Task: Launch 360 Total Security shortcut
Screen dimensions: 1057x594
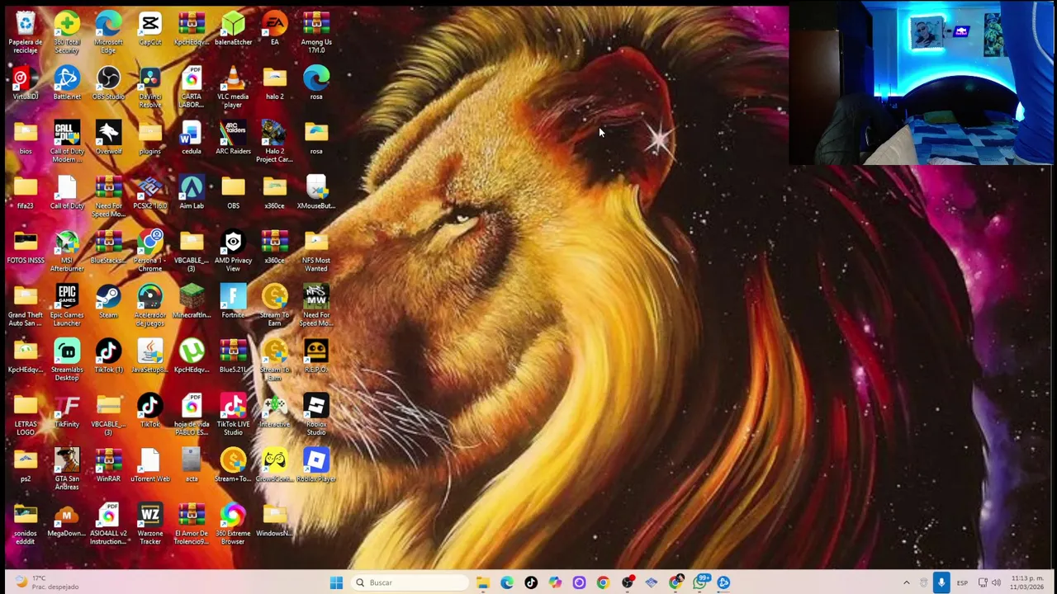Action: pos(67,31)
